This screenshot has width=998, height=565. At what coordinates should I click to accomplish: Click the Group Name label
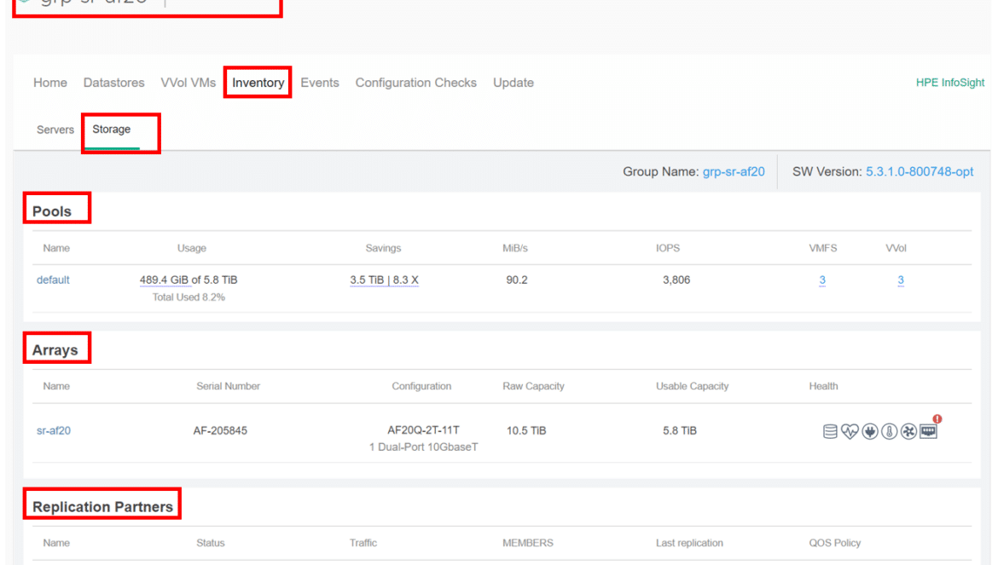click(661, 171)
